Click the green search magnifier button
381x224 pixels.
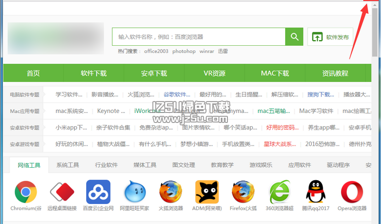pos(294,37)
